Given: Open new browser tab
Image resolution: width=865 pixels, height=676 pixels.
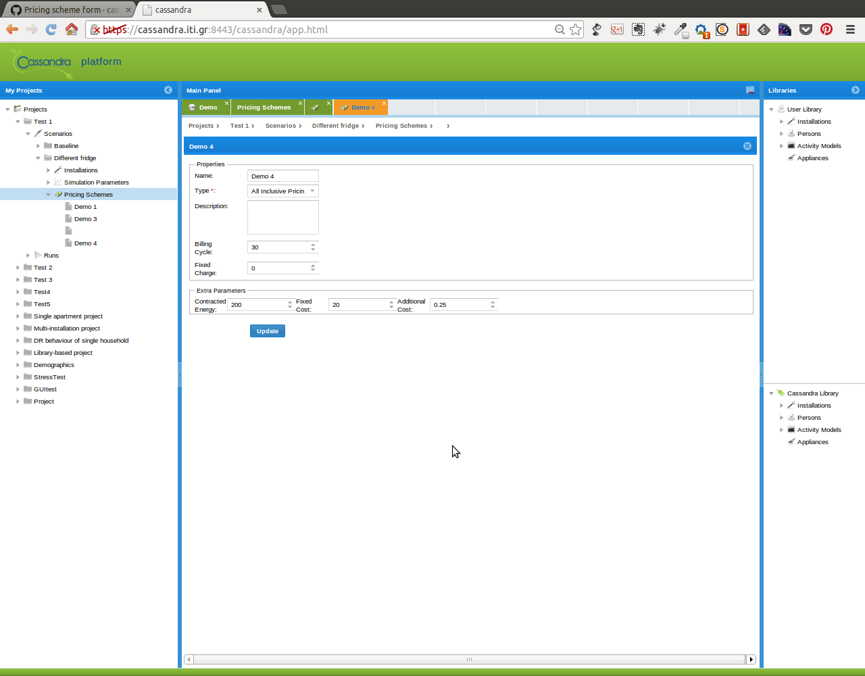Looking at the screenshot, I should point(279,9).
